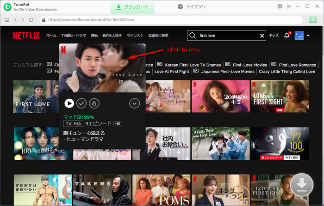Navigate forward with the right arrow
Screen dimensions: 324x206
click(23, 20)
